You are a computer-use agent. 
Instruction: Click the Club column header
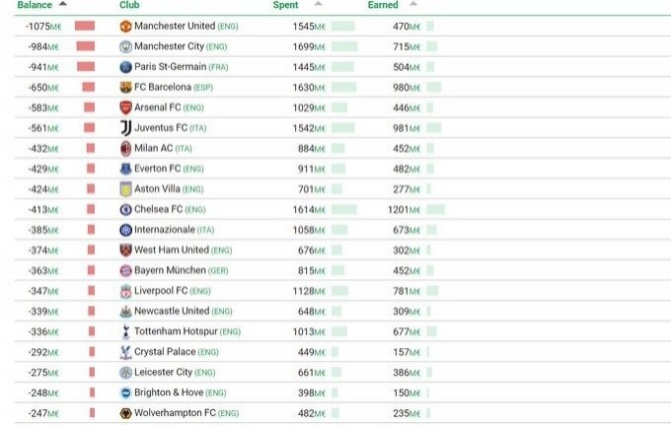click(x=129, y=5)
